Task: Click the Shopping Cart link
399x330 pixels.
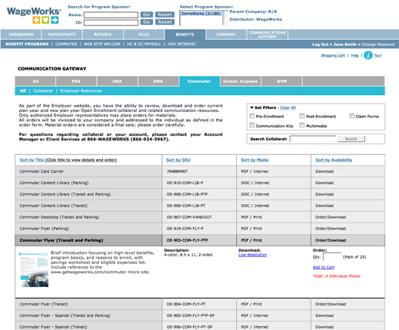Action: click(333, 55)
